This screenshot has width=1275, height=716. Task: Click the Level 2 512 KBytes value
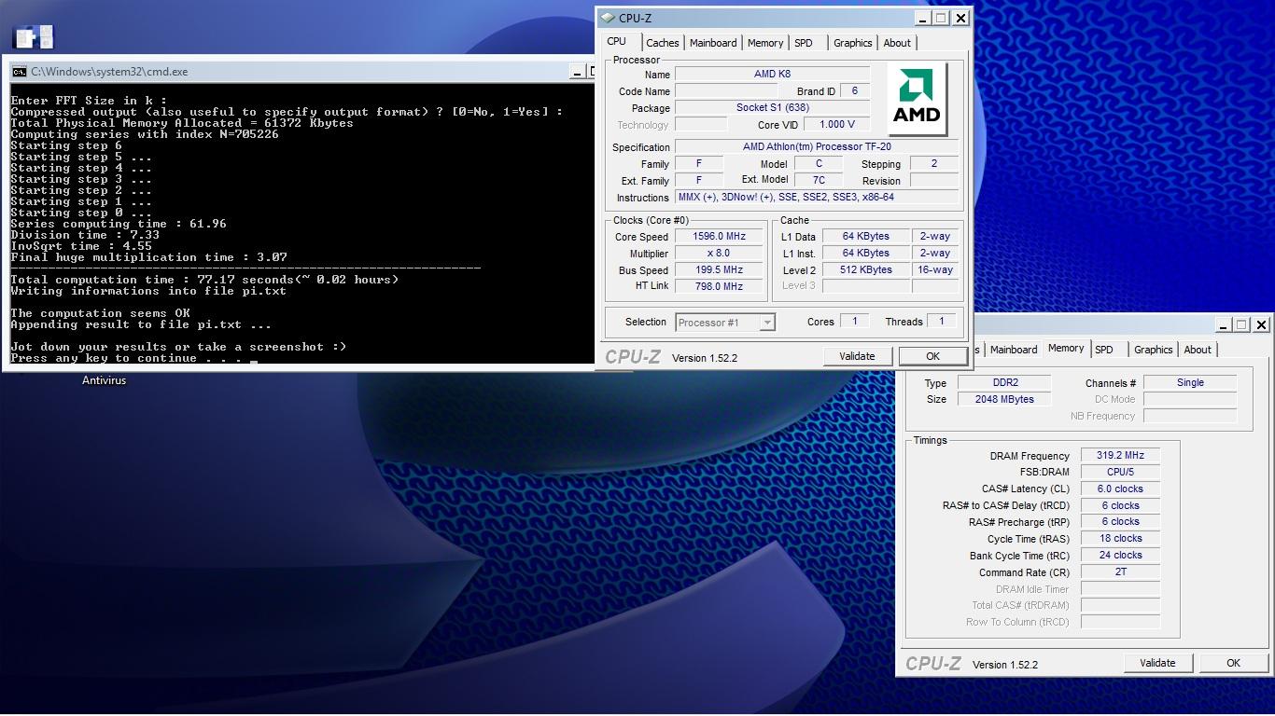[865, 270]
